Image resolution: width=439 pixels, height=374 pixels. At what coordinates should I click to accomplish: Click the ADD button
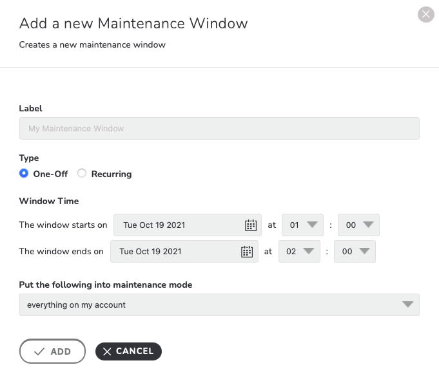coord(52,351)
